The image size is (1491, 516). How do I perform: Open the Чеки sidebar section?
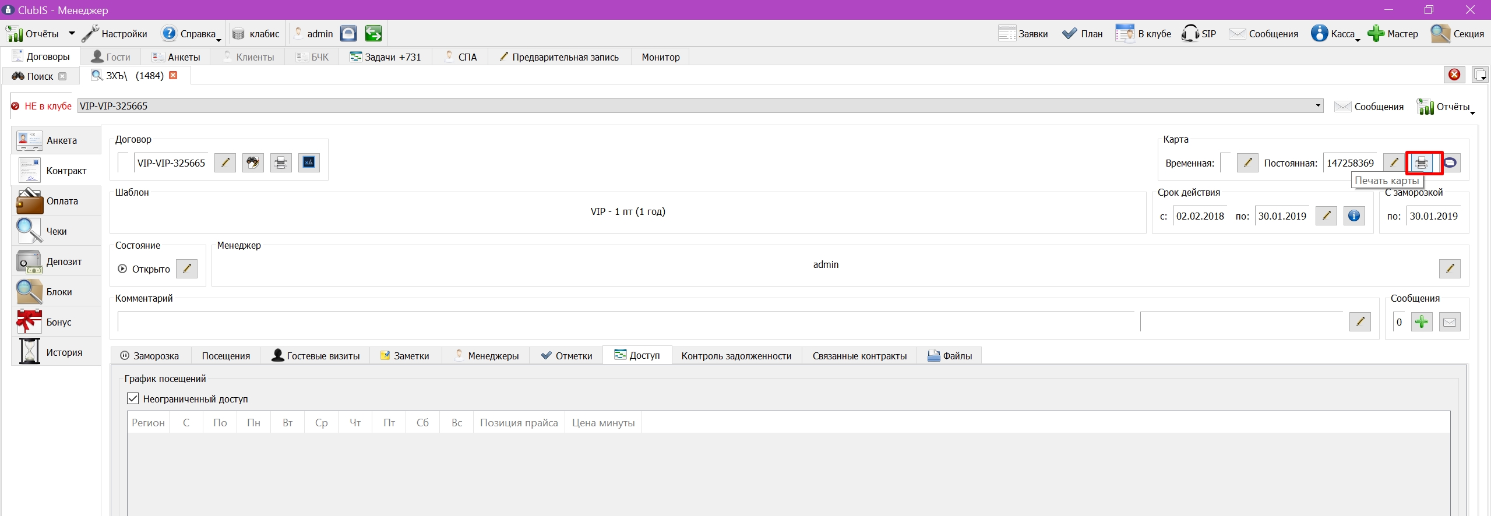click(x=56, y=231)
